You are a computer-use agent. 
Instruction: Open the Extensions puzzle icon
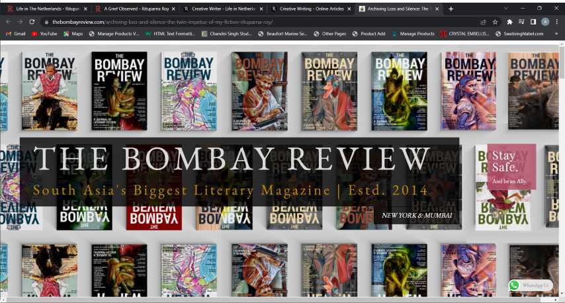[509, 22]
